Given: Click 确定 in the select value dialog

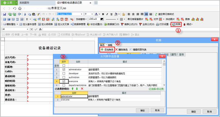Looking at the screenshot, I should tap(143, 110).
